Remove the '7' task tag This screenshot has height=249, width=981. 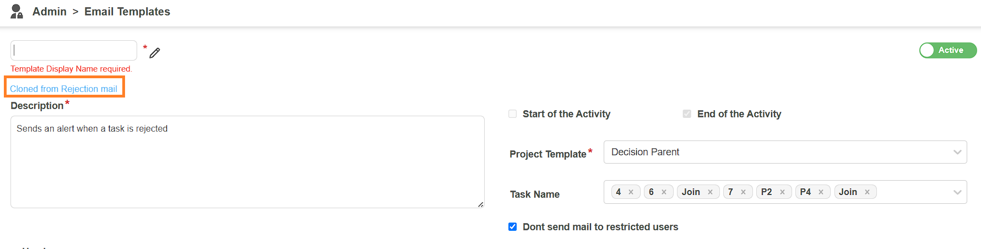click(743, 192)
